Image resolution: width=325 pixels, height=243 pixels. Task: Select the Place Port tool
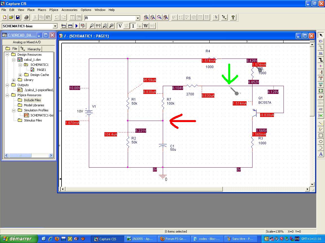tap(321, 97)
